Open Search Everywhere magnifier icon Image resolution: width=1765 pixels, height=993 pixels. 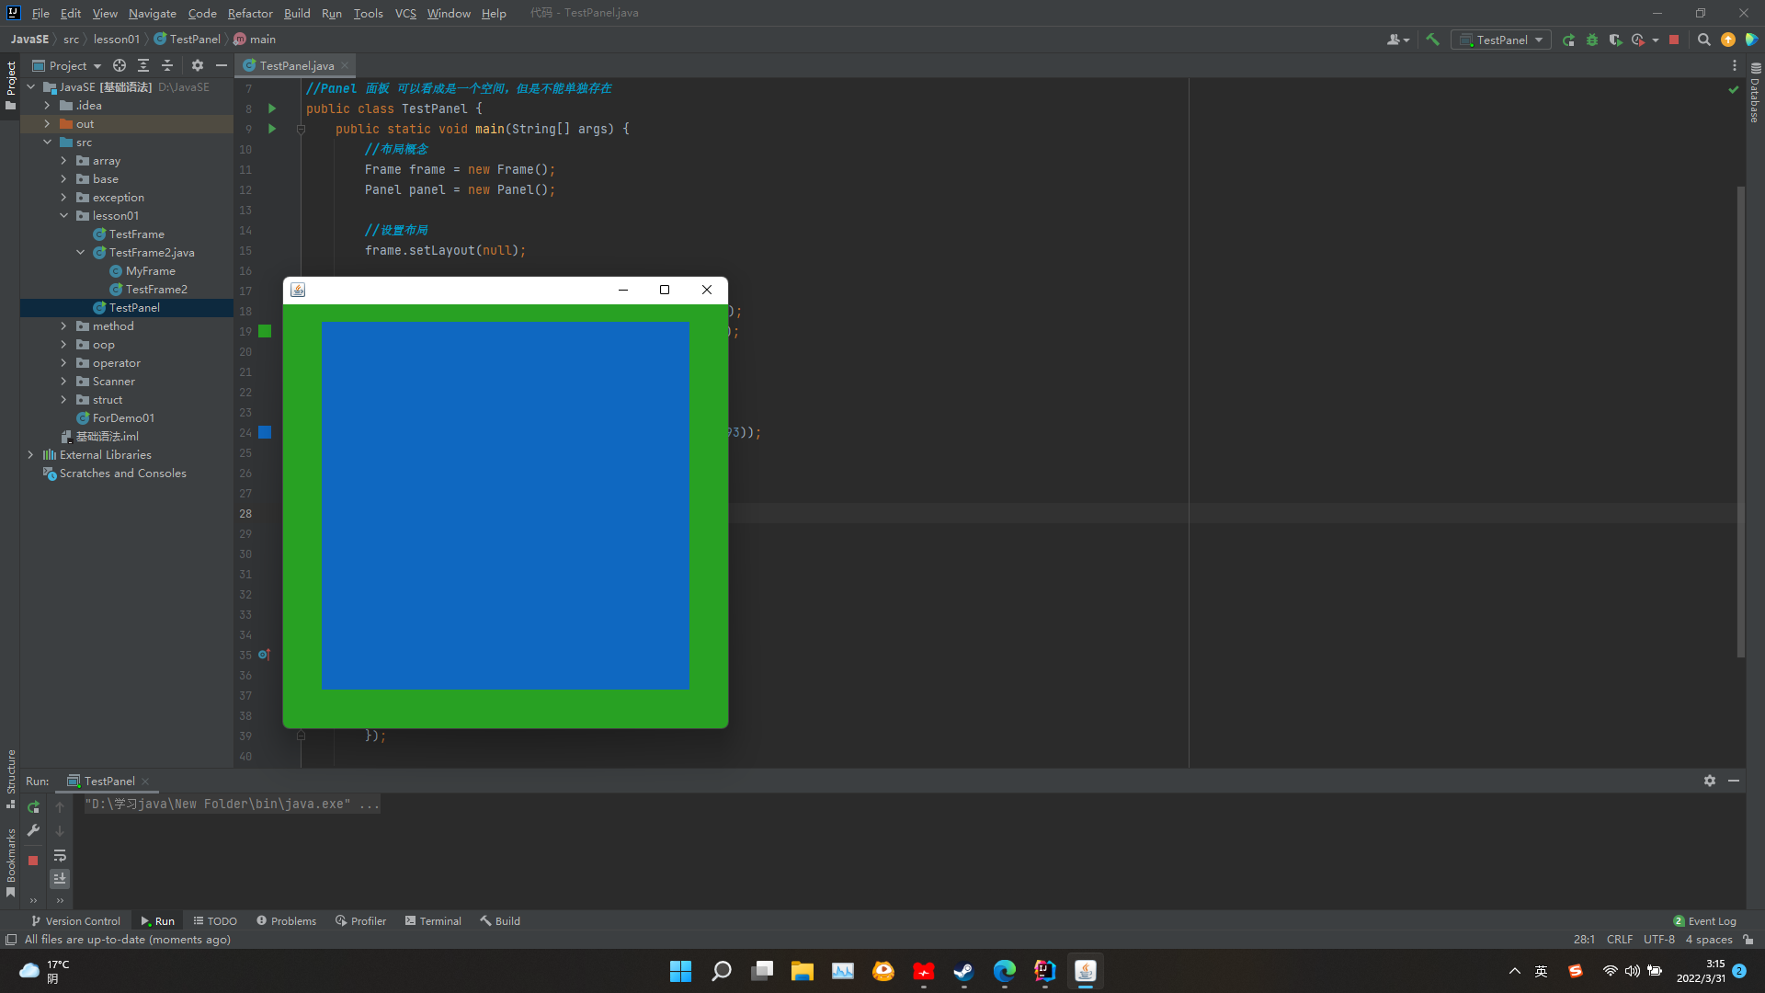(x=1703, y=40)
